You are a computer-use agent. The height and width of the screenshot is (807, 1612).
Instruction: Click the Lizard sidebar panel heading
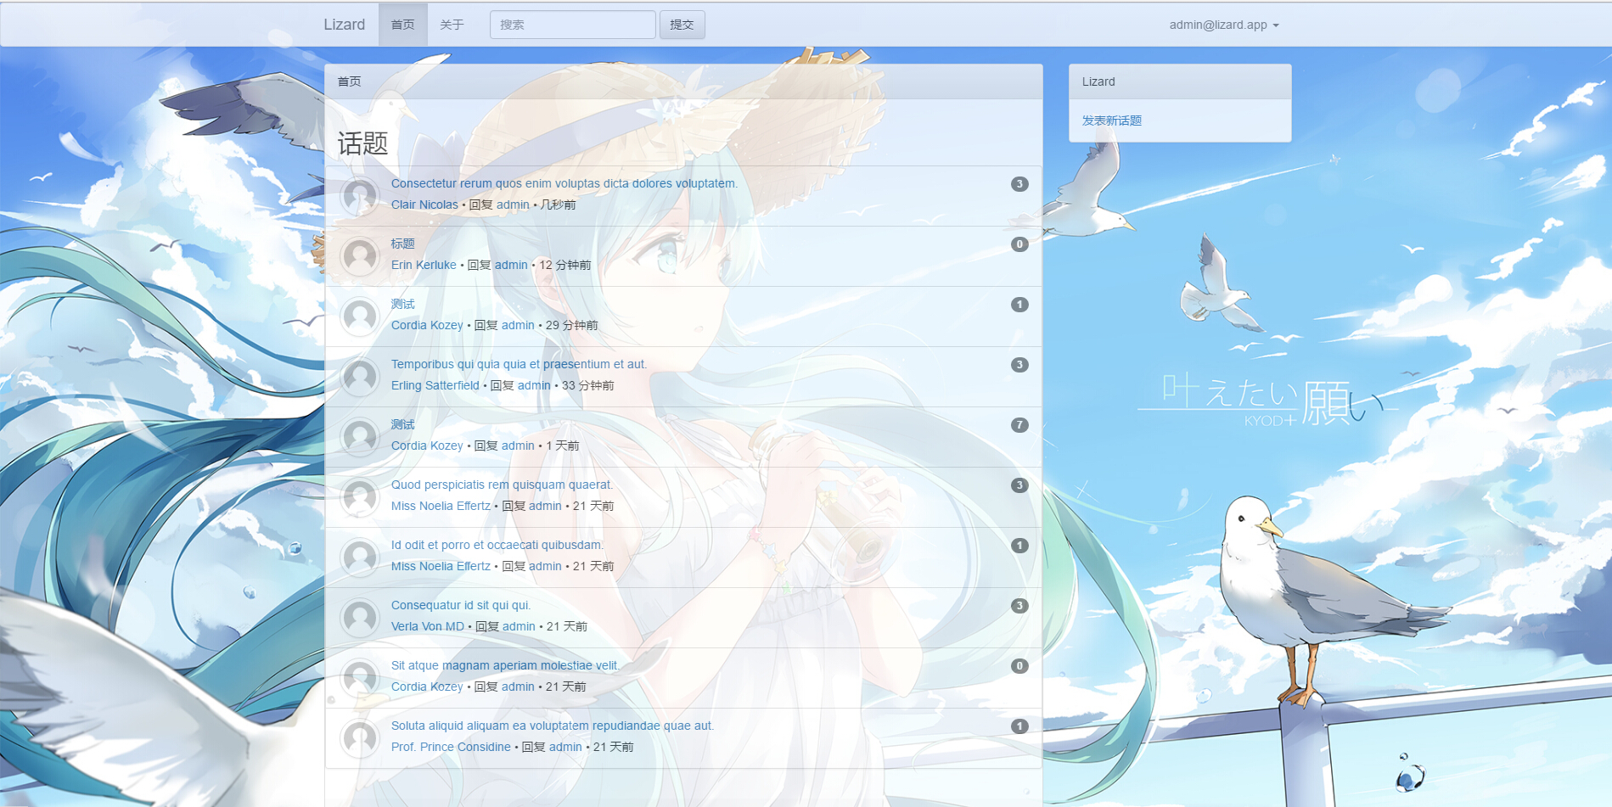point(1180,81)
